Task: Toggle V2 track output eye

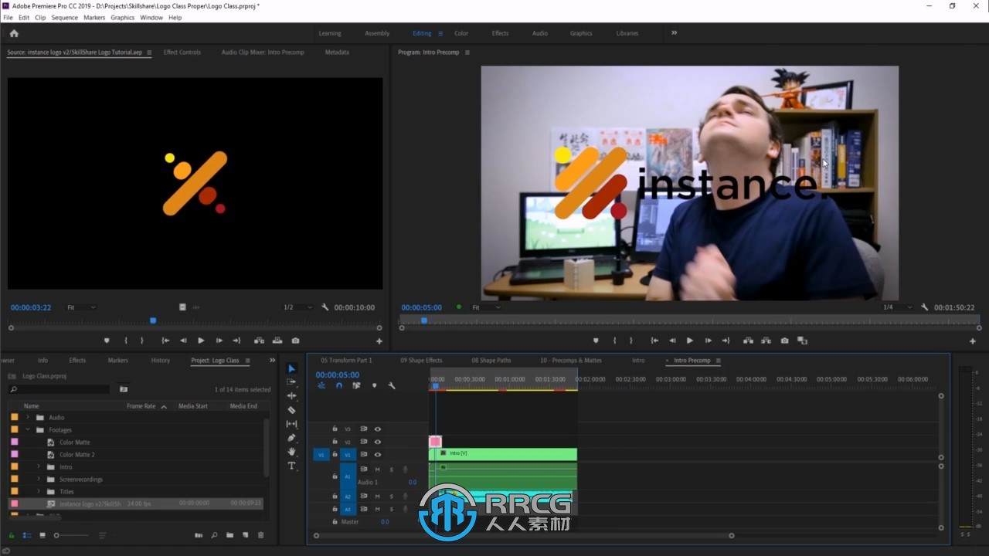Action: click(378, 442)
